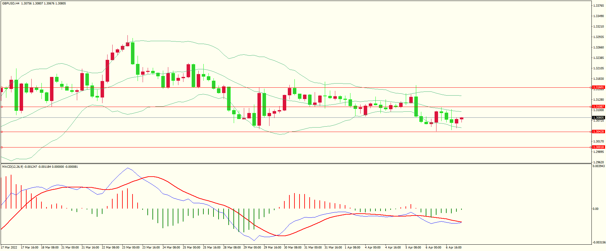Click the black 1.30805 current price tag
Image resolution: width=606 pixels, height=251 pixels.
point(598,118)
